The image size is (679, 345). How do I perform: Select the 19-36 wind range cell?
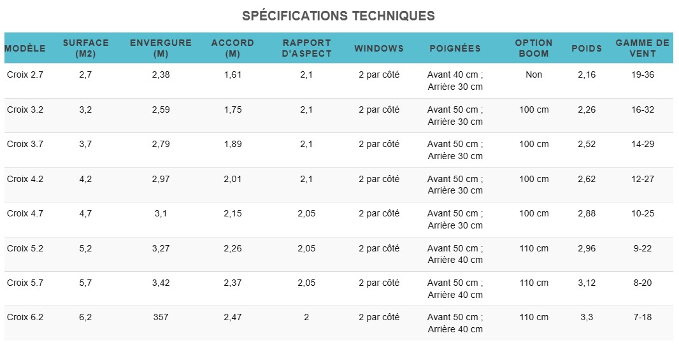coord(643,74)
